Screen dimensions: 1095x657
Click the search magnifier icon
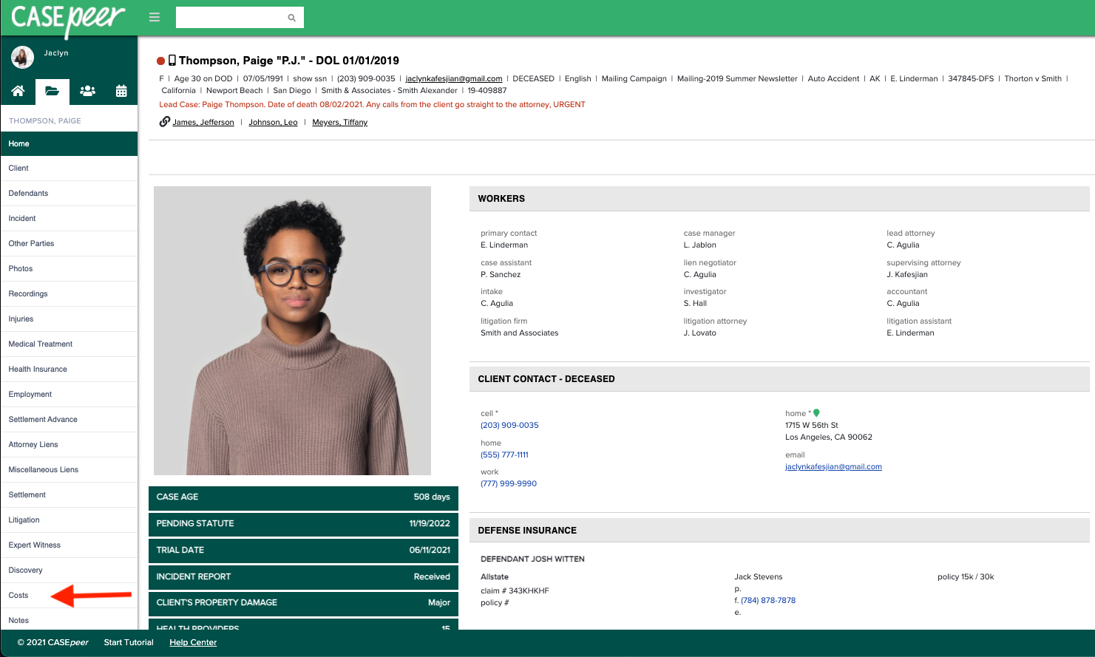(x=291, y=16)
